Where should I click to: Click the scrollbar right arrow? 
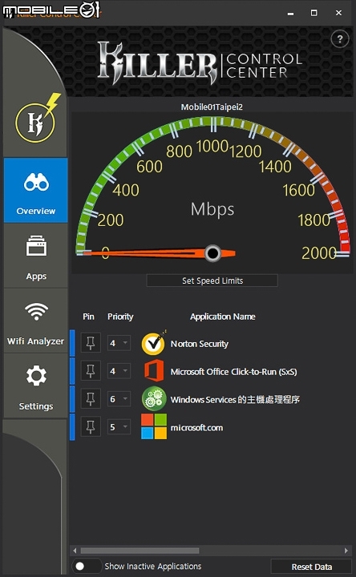[346, 551]
